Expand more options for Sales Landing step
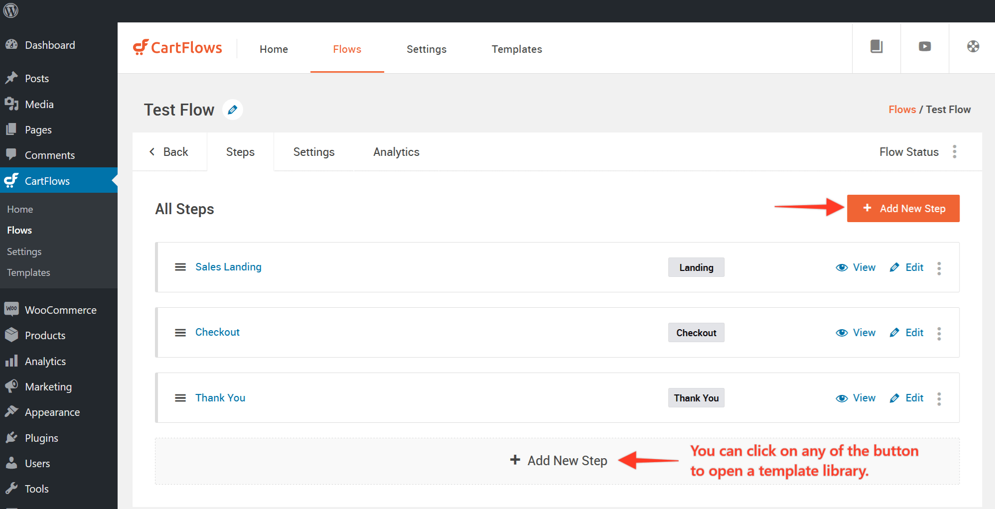This screenshot has height=509, width=995. (939, 268)
